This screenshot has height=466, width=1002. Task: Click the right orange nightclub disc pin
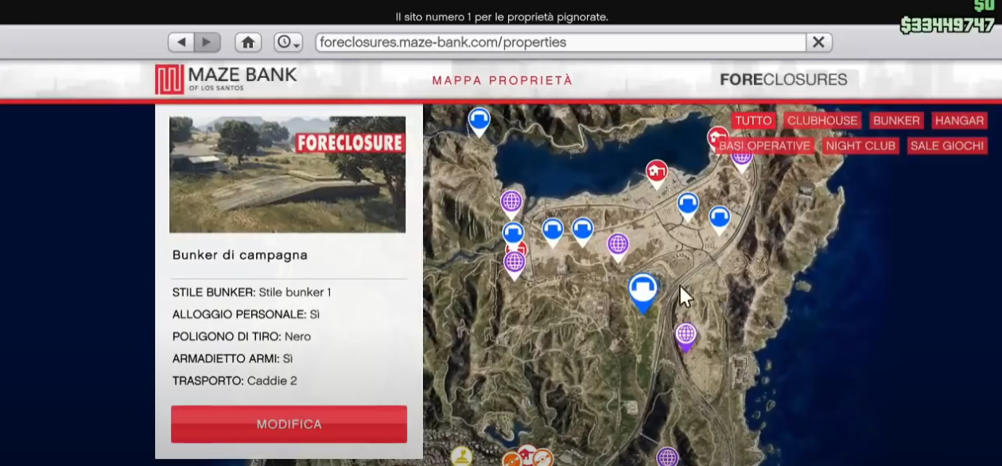[543, 457]
